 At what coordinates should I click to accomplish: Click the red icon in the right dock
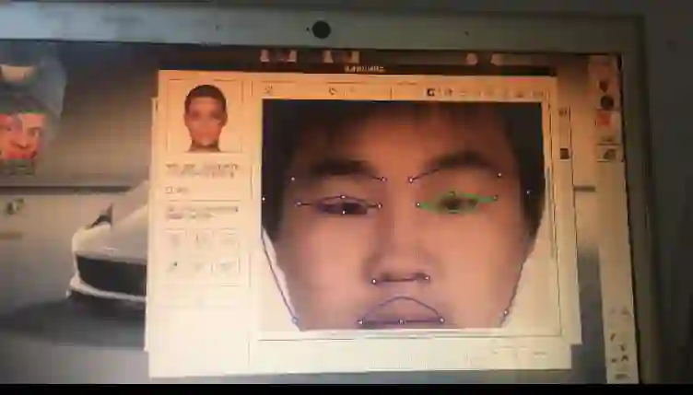coord(605,120)
